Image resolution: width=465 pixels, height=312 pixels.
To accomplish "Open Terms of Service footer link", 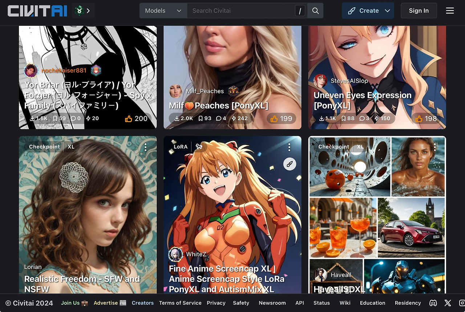I will tap(180, 303).
